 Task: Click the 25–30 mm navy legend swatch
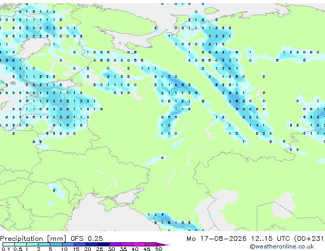click(x=104, y=244)
